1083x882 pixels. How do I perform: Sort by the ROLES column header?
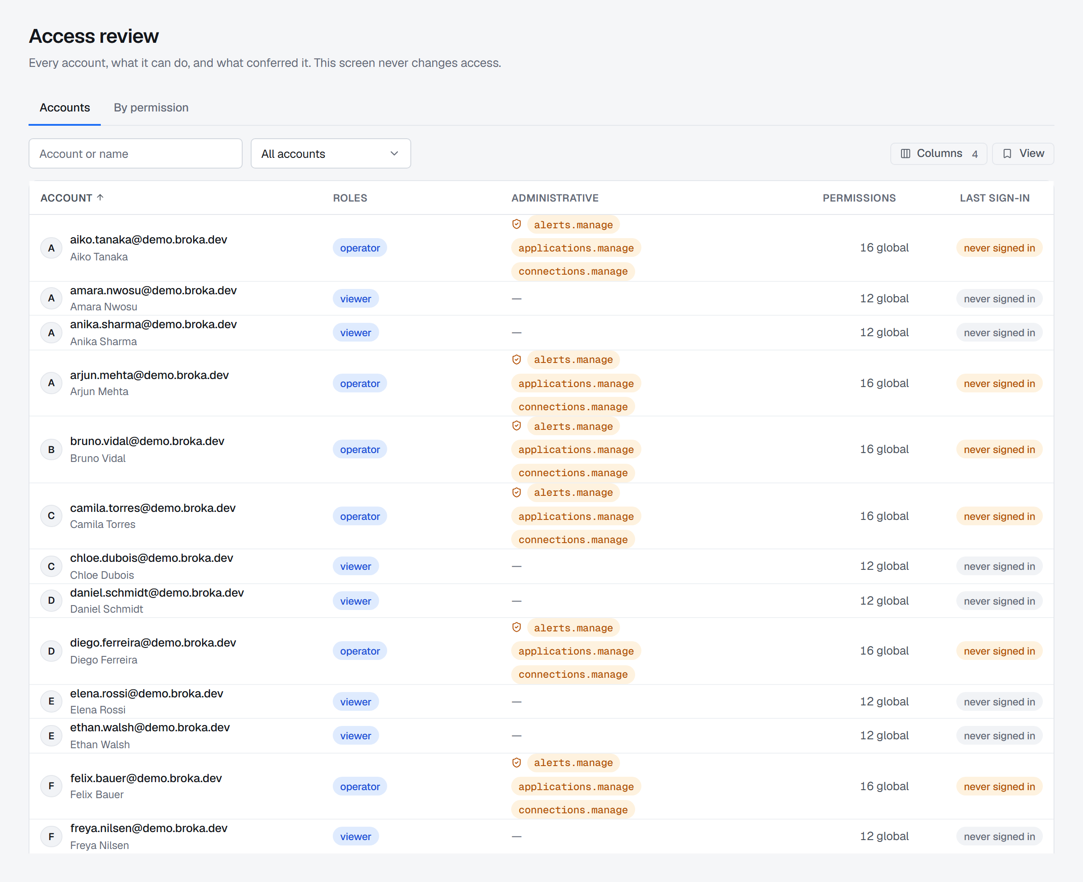(350, 198)
